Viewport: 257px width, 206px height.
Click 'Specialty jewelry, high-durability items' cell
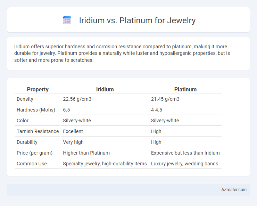[x=105, y=164]
